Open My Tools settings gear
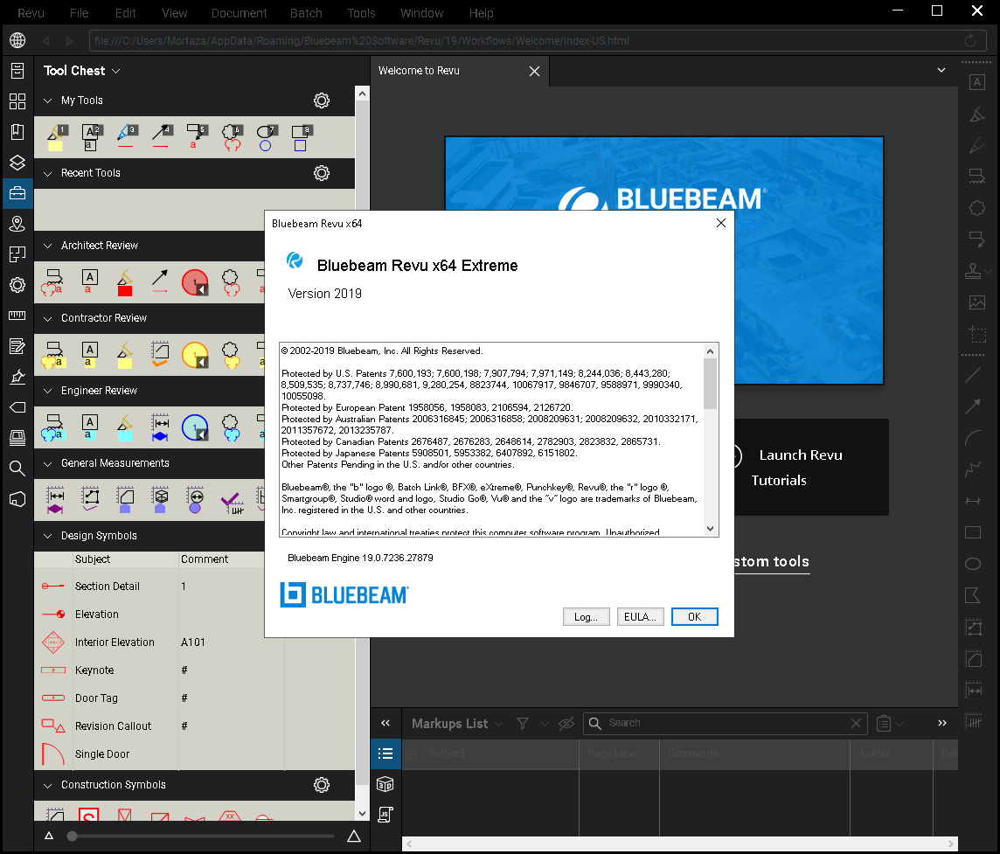The width and height of the screenshot is (1000, 854). 321,101
